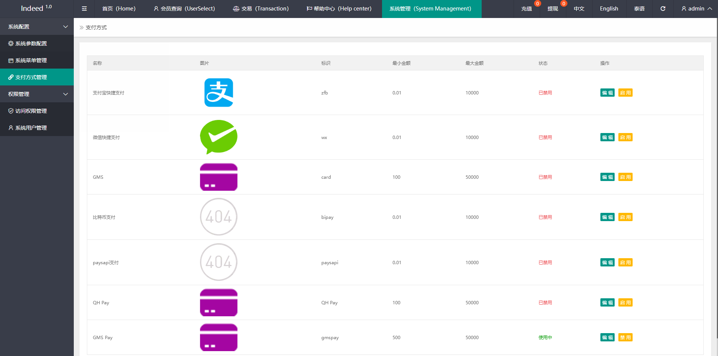Image resolution: width=718 pixels, height=356 pixels.
Task: Click shield icon beside 访问权限管理
Action: coord(11,111)
